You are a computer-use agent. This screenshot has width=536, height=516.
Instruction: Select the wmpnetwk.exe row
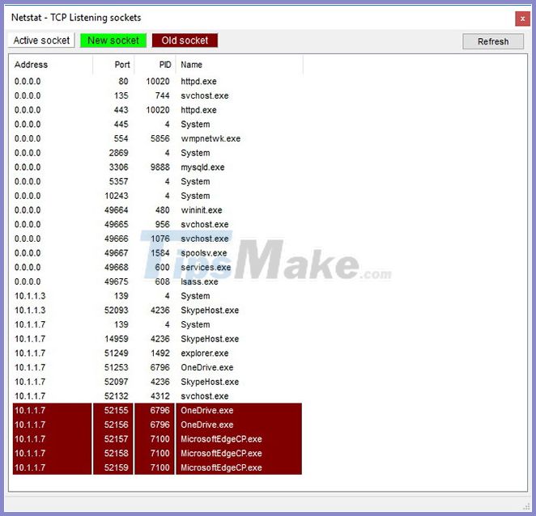coord(157,138)
